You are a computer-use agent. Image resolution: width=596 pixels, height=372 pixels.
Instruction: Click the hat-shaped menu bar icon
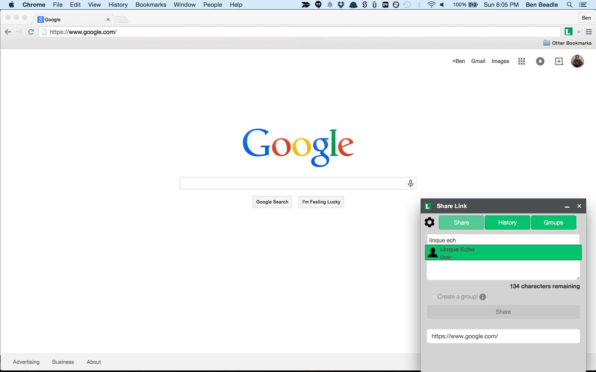pos(353,5)
